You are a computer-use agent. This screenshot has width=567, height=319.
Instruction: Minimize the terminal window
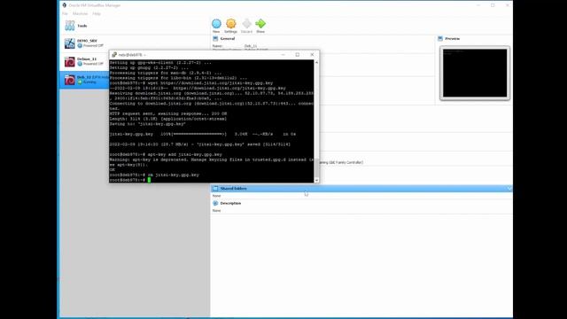(283, 55)
